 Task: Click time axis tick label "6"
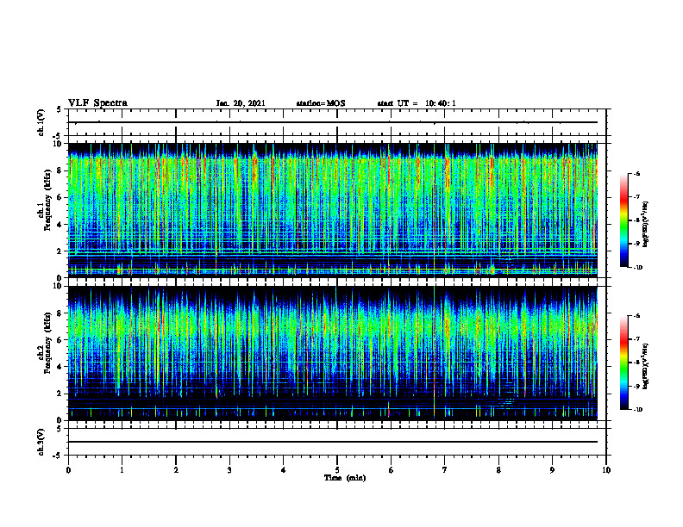[392, 470]
